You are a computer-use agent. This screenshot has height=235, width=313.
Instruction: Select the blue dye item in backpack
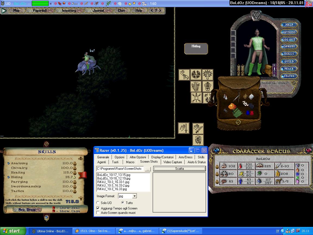(x=248, y=113)
